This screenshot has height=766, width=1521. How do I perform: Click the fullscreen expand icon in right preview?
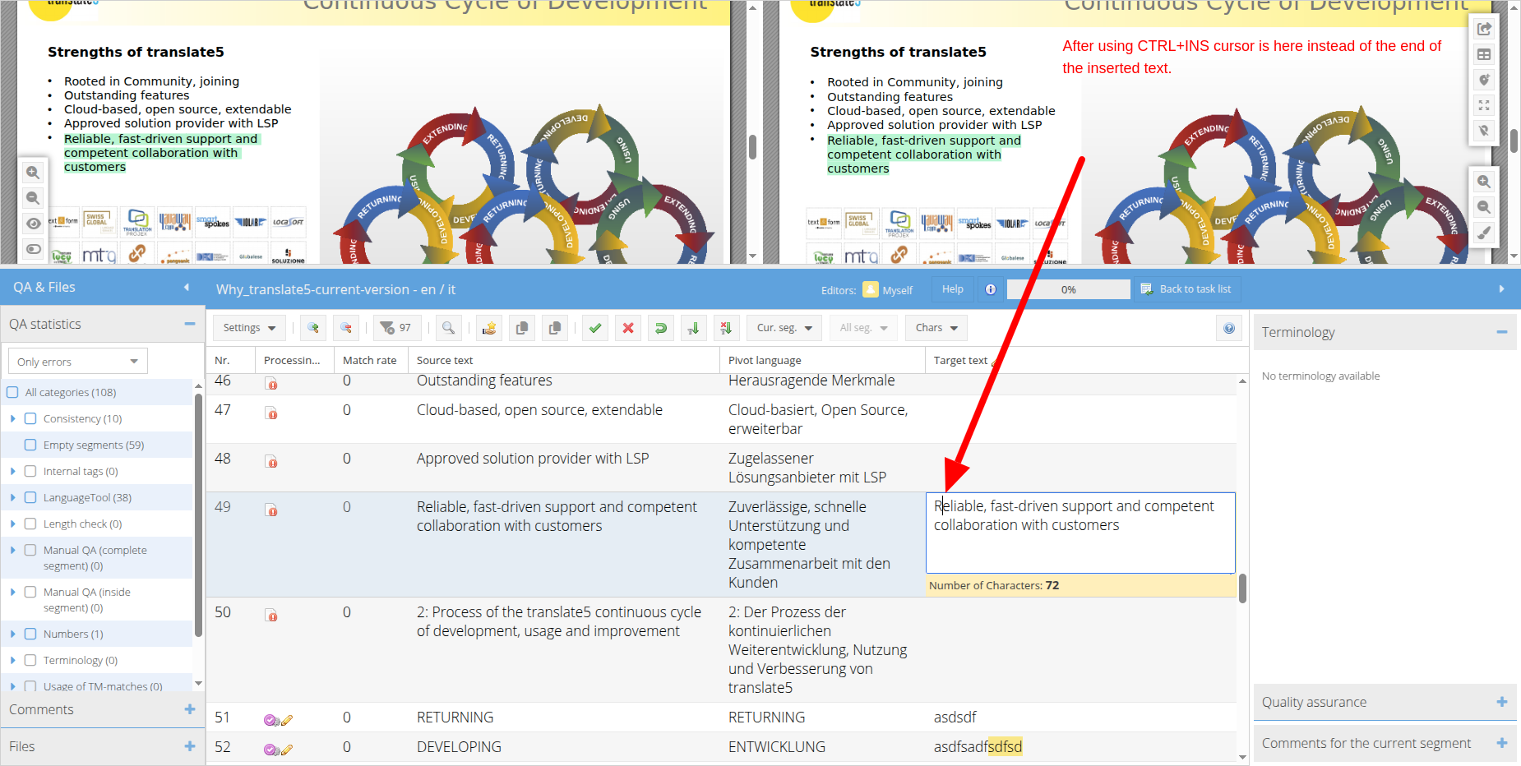(x=1483, y=105)
